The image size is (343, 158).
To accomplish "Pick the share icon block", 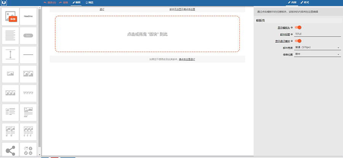I will point(10,150).
